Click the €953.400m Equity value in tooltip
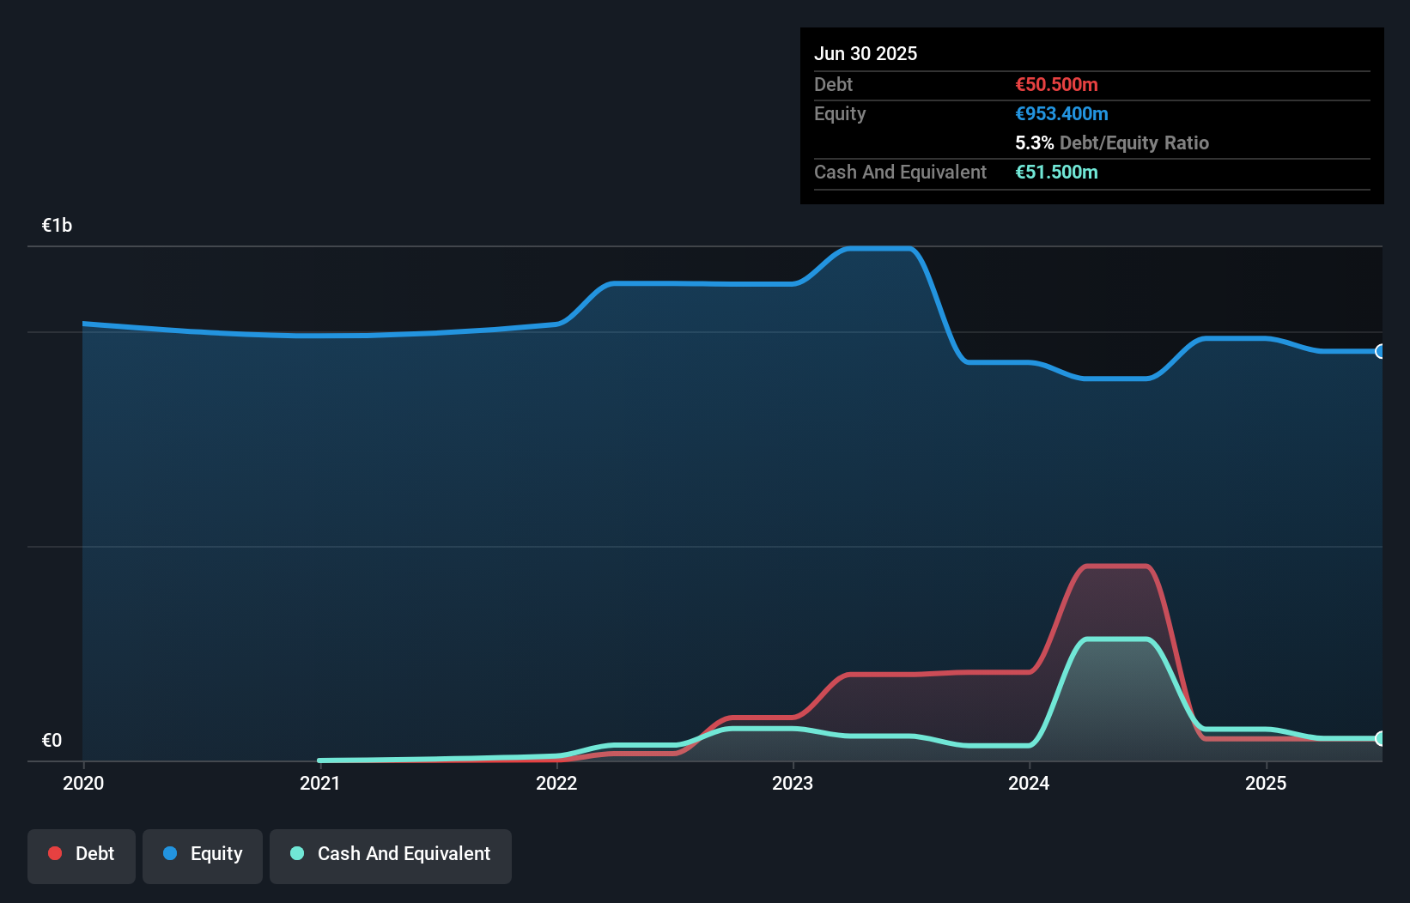1410x903 pixels. click(x=1061, y=113)
